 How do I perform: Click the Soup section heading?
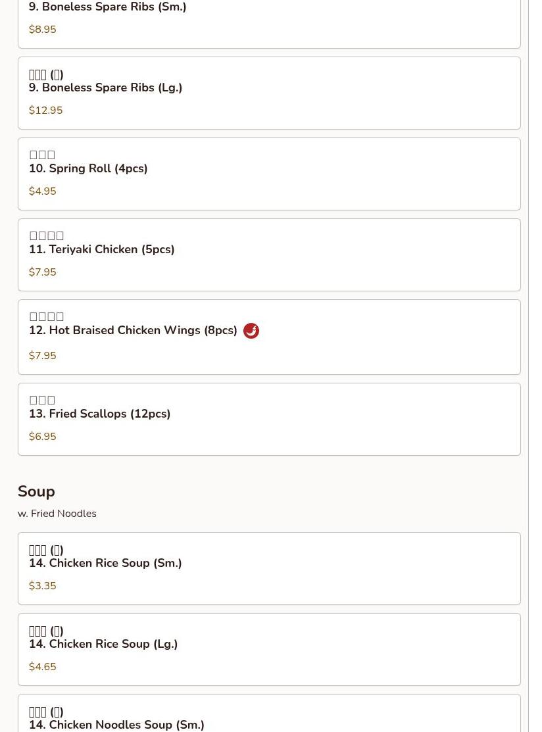(x=36, y=491)
